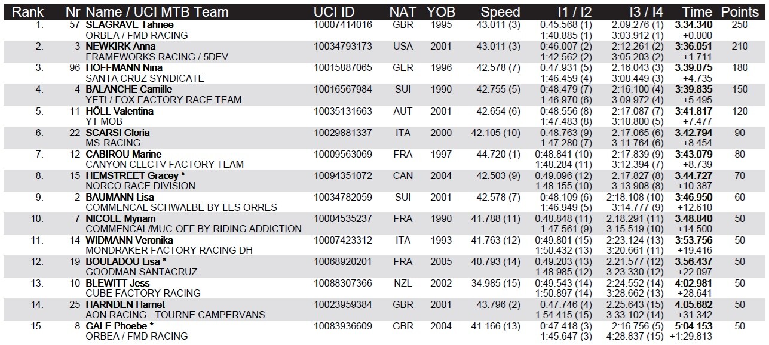
Task: Click the Speed column header
Action: (500, 12)
